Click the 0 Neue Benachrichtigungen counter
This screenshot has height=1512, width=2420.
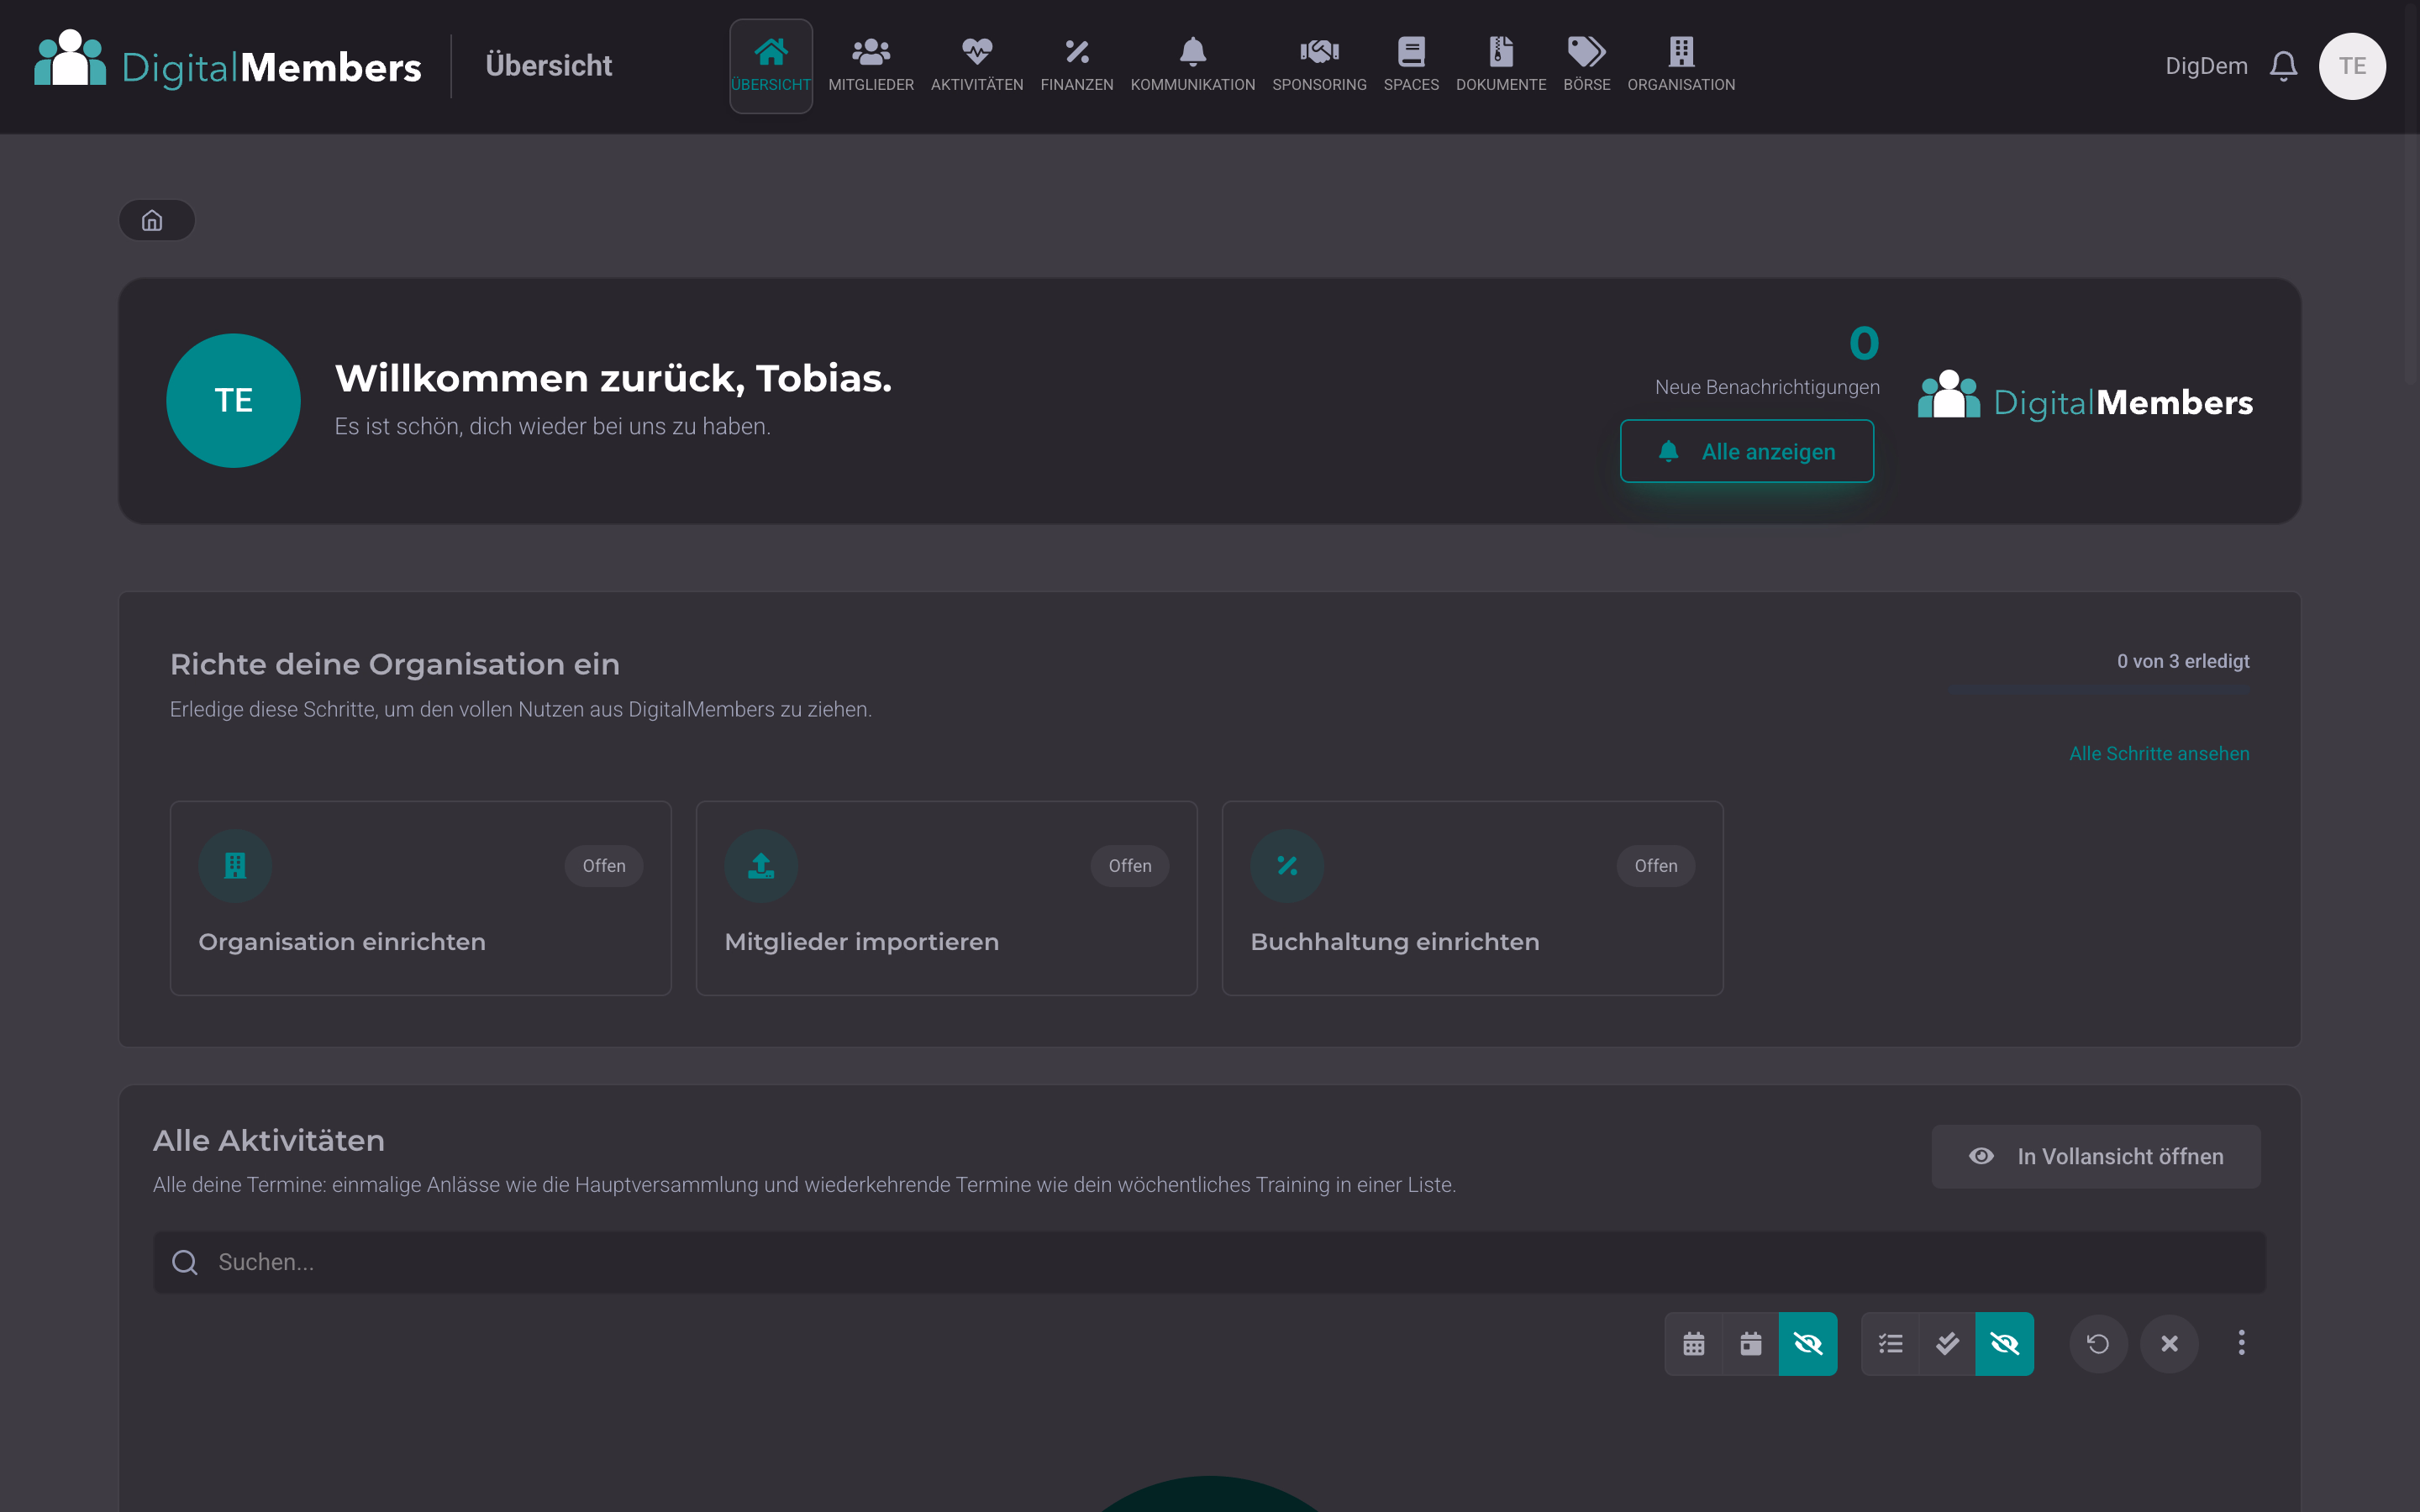pyautogui.click(x=1864, y=343)
